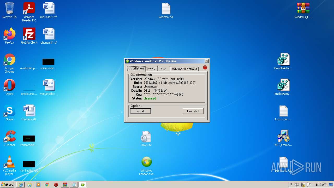Launch Acrobat Reader DC shortcut

coord(29,12)
